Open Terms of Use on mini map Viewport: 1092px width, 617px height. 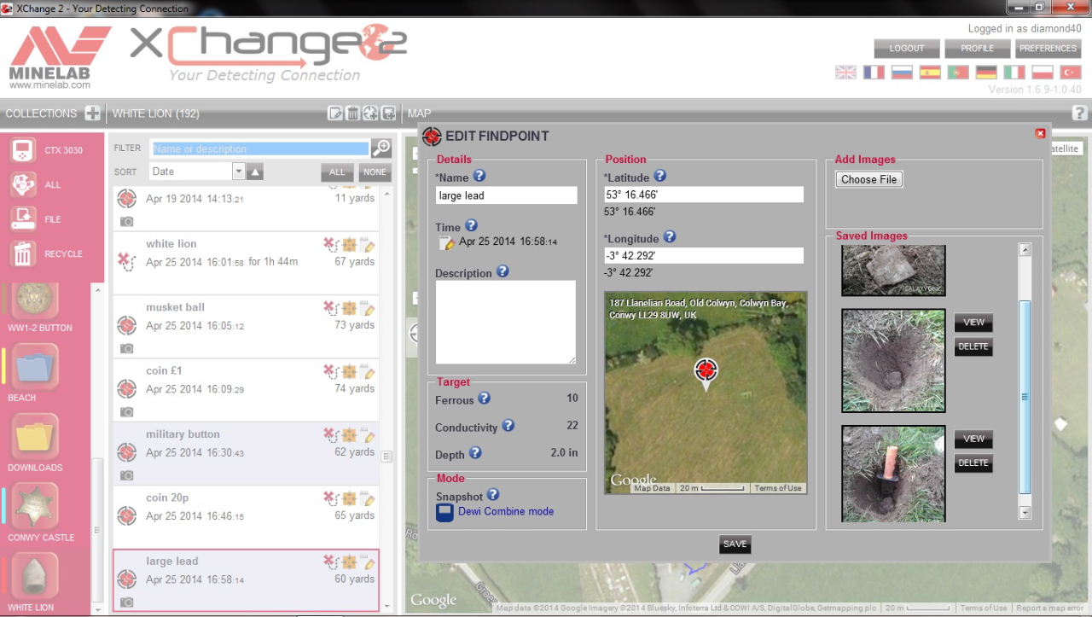pos(777,488)
